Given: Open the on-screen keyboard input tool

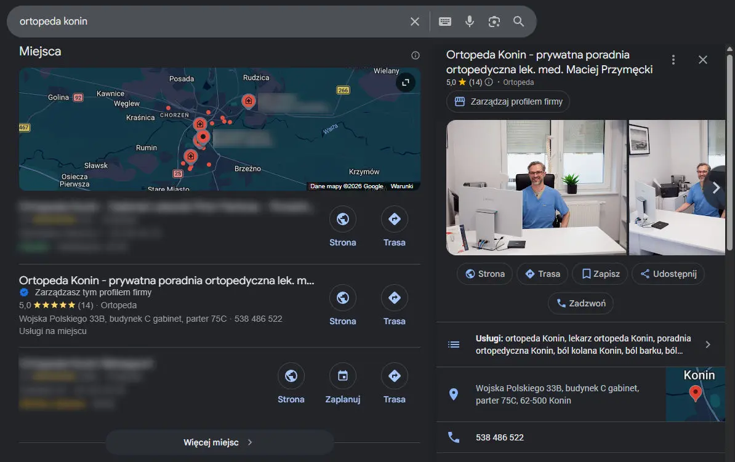Looking at the screenshot, I should 445,22.
